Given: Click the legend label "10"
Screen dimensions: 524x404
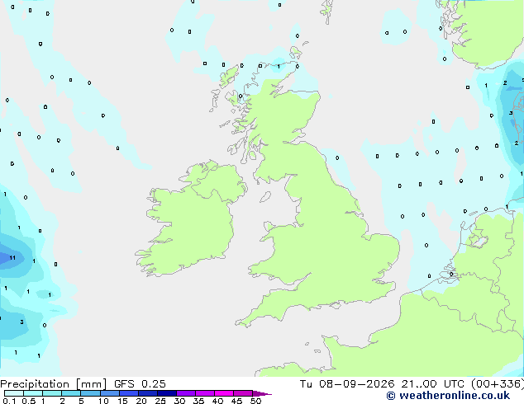Looking at the screenshot, I should point(103,401).
